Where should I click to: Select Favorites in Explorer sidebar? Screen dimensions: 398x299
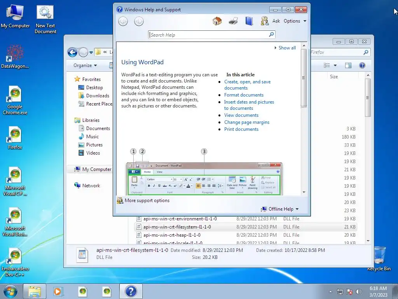click(87, 79)
